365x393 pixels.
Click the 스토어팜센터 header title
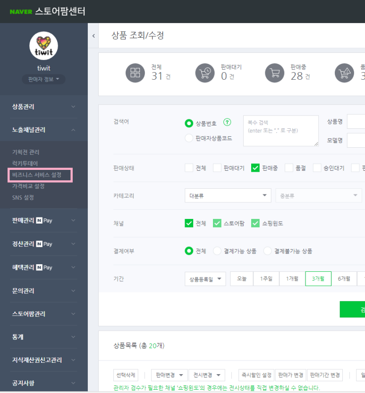60,11
